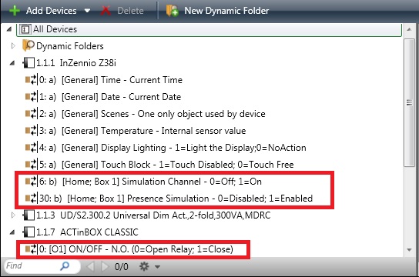
Task: Click object icon for [O1] ON/OFF row
Action: pos(31,249)
